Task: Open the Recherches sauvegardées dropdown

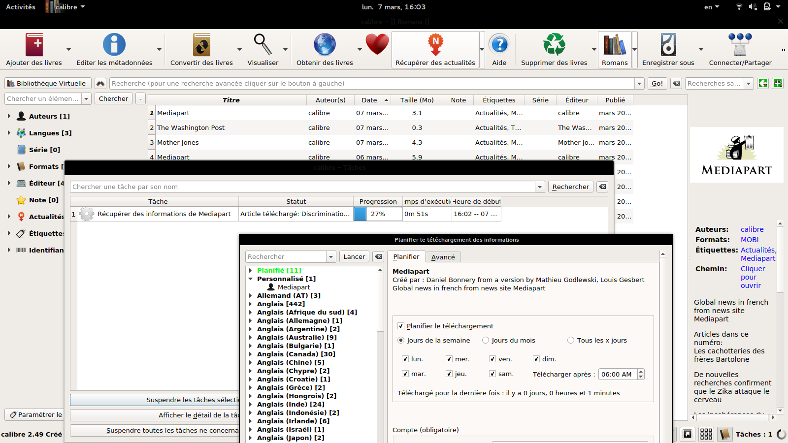Action: pos(749,84)
